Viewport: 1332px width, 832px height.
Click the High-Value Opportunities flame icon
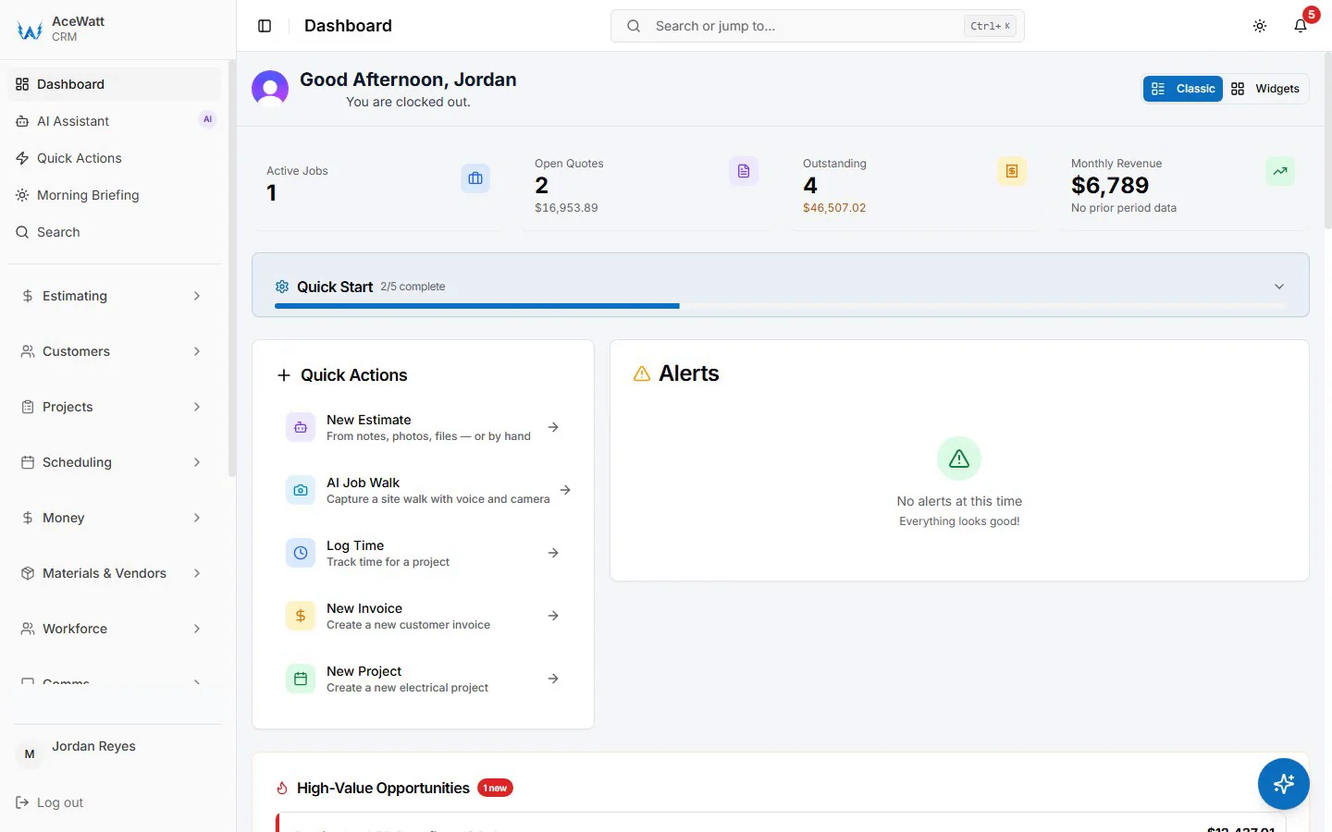click(x=282, y=789)
